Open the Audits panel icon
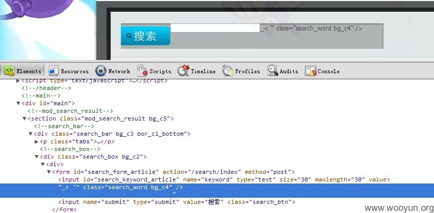Screen dimensions: 434x213 272,71
